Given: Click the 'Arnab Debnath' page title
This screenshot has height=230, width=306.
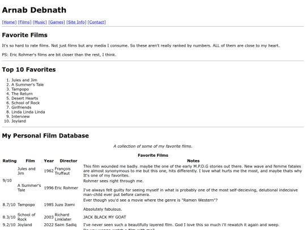Looking at the screenshot, I should point(34,10).
